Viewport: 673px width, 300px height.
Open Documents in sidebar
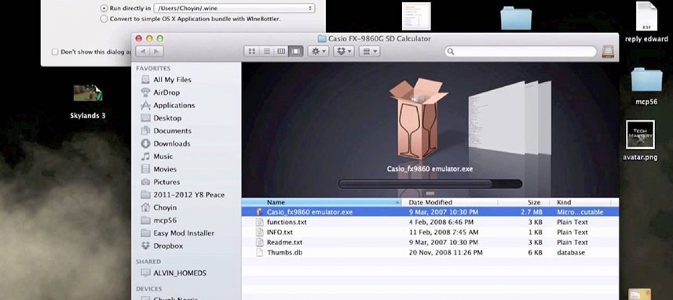point(172,131)
